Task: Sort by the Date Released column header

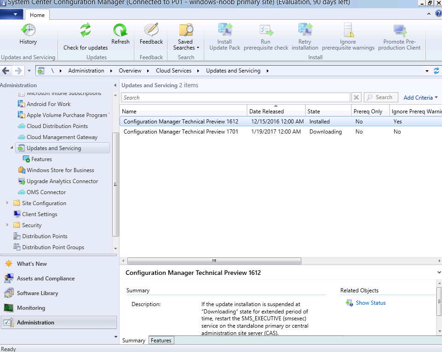Action: coord(276,112)
